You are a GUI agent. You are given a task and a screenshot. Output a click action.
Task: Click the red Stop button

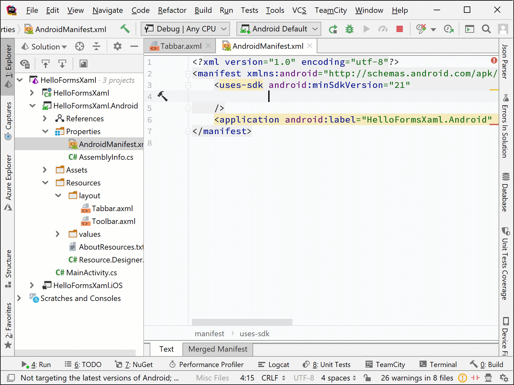coord(400,29)
